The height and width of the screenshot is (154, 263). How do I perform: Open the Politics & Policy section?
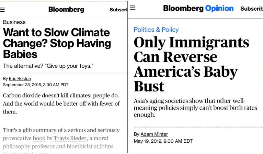tap(156, 30)
